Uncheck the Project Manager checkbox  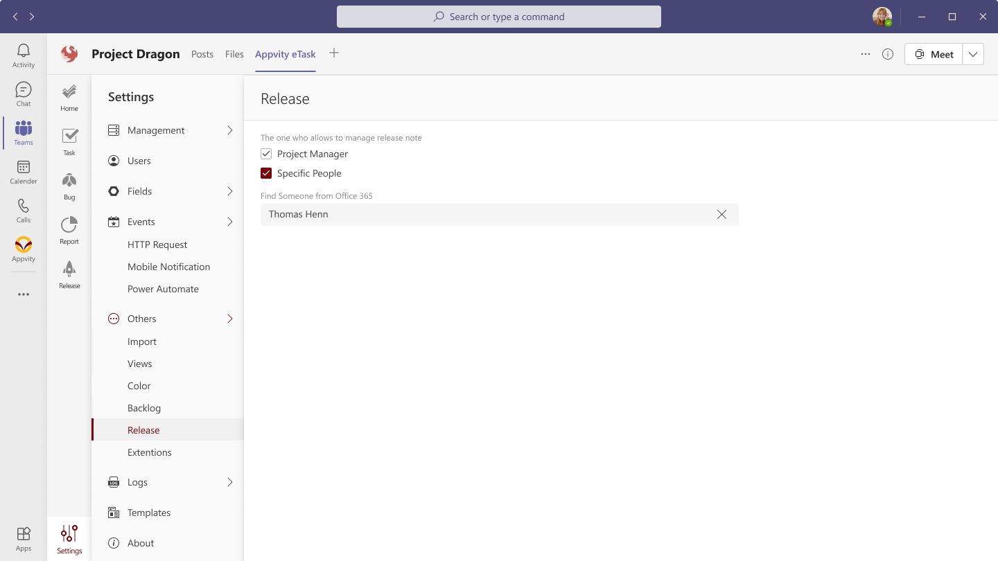(266, 154)
